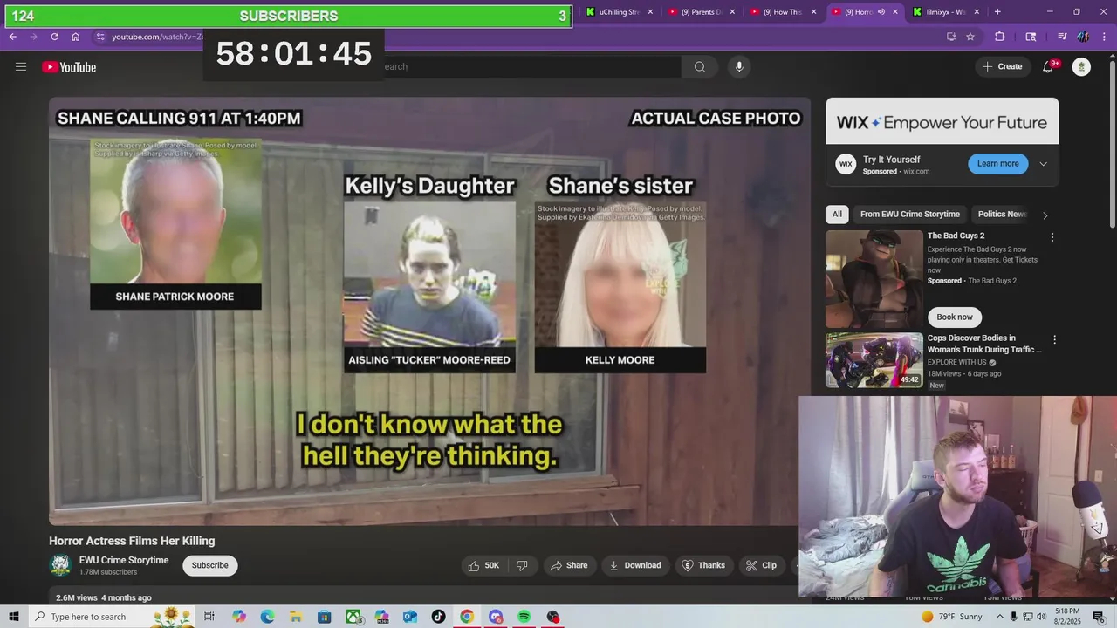Open Task View from the taskbar
The width and height of the screenshot is (1117, 628).
209,617
